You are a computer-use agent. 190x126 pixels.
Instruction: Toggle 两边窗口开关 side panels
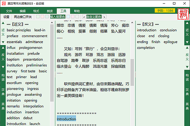[23, 17]
